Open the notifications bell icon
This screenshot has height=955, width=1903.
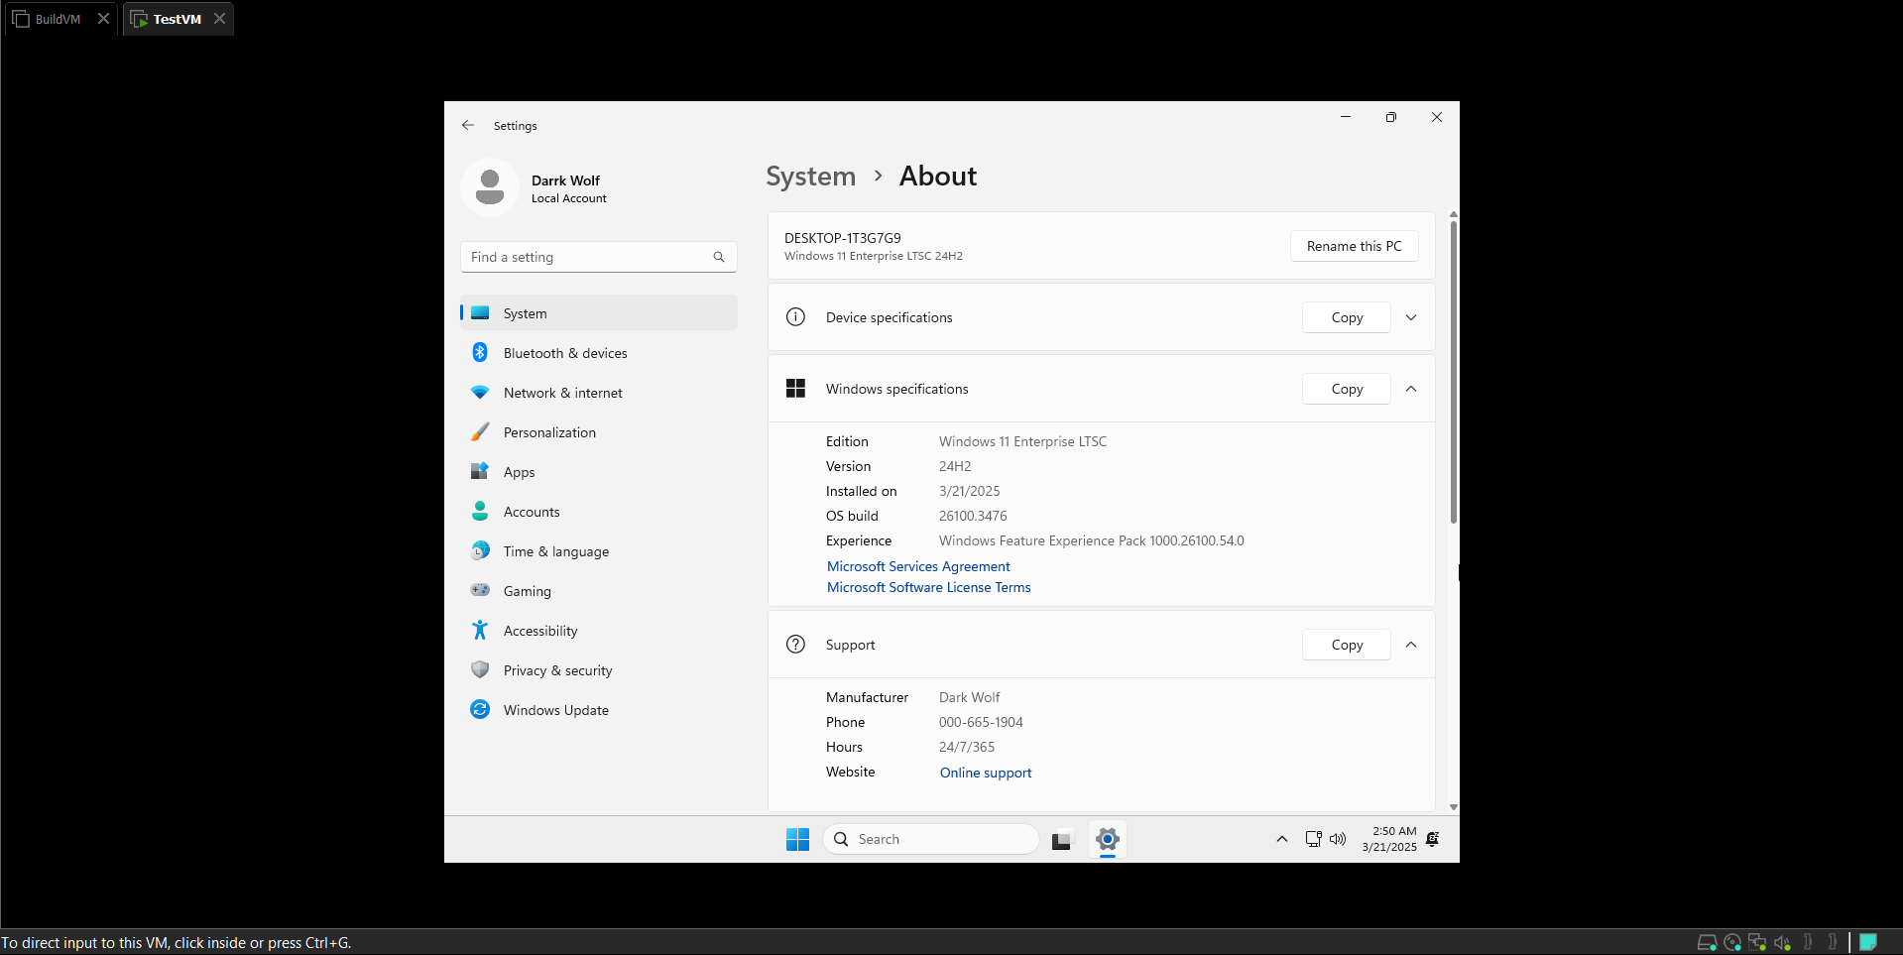point(1433,839)
